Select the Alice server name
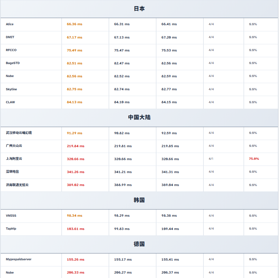 [10, 24]
